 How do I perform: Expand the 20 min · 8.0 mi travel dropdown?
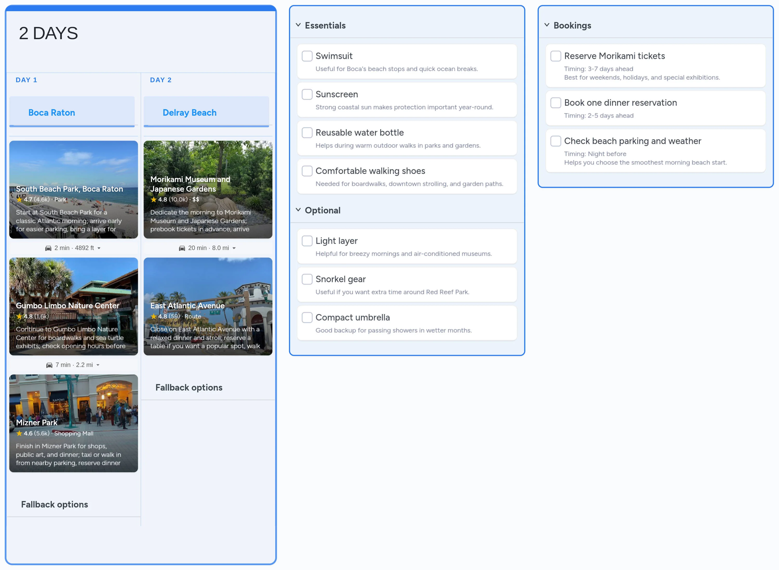coord(234,248)
